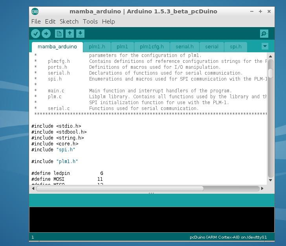Open the Tools menu
The image size is (286, 246).
[x=90, y=22]
